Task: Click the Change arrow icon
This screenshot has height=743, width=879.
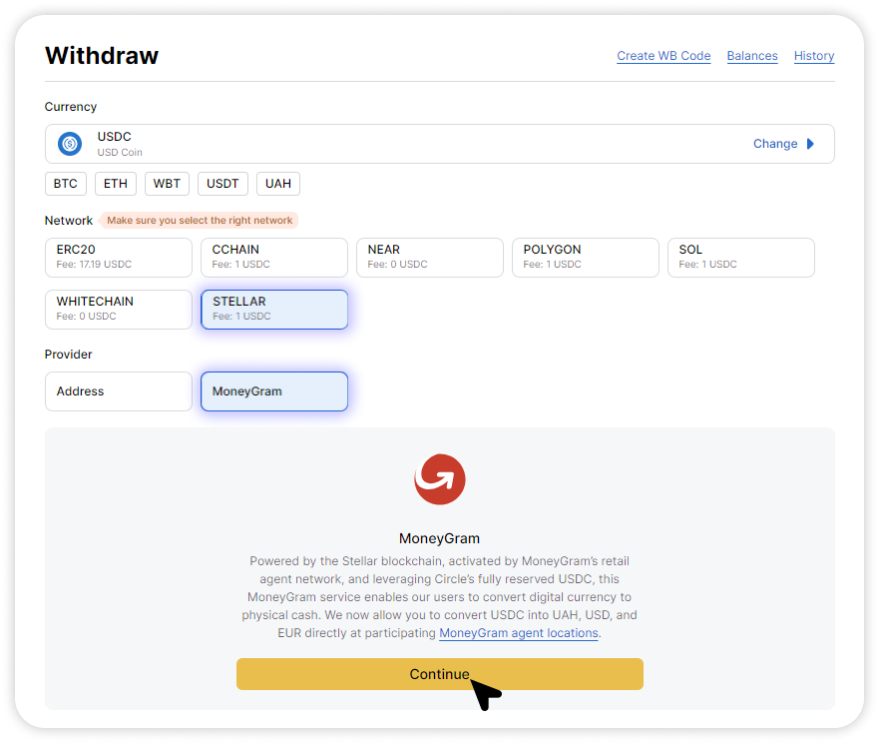Action: click(x=810, y=144)
